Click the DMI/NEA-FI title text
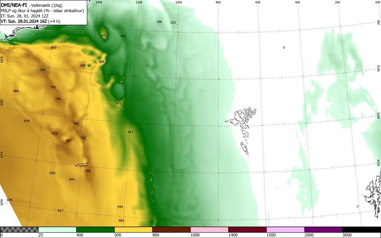The height and width of the screenshot is (238, 381). point(14,5)
